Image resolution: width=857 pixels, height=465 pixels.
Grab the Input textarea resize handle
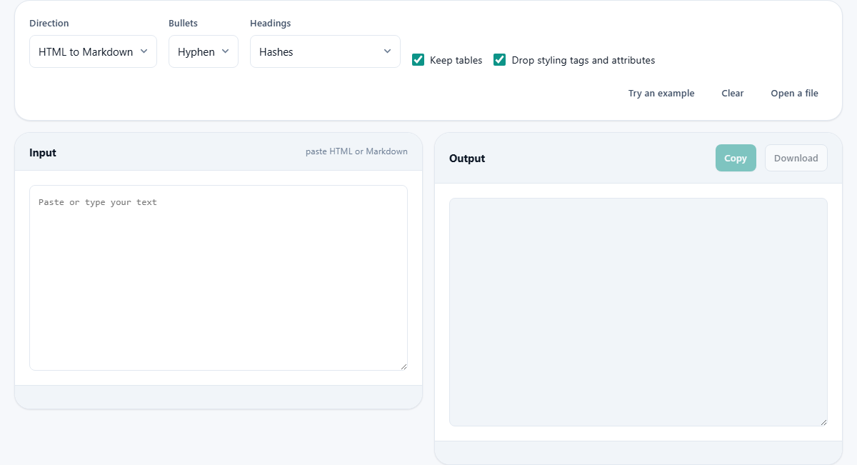coord(404,366)
